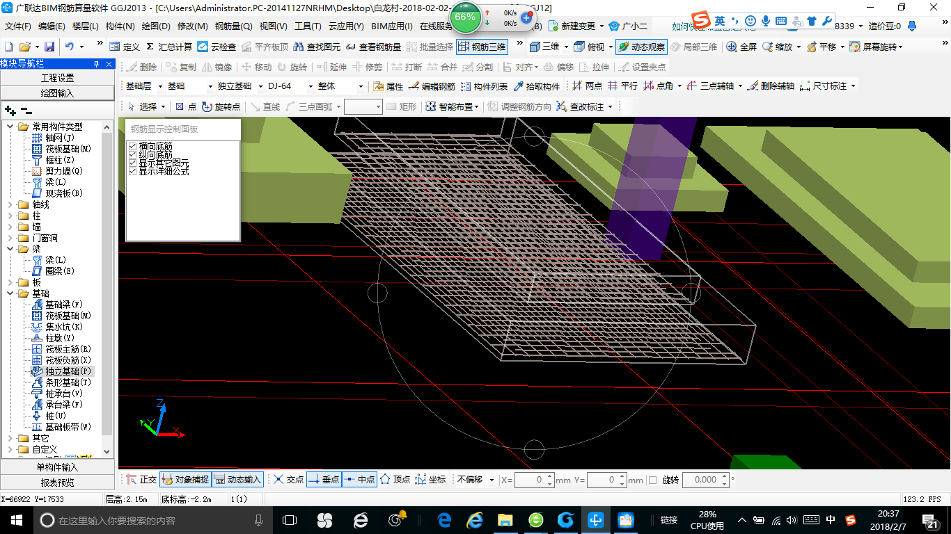Uncheck 纵向底筋 checkbox
Viewport: 951px width, 534px height.
click(132, 154)
